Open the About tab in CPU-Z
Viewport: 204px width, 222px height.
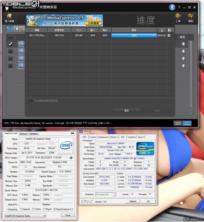tap(141, 137)
